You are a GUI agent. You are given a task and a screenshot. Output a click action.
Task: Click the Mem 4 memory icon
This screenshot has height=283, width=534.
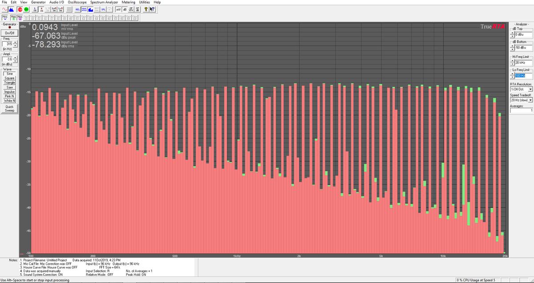click(x=32, y=17)
